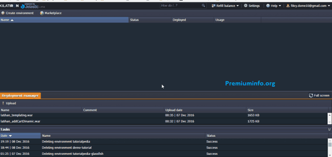Click the Tasks list scrollbar thumb
Screen dimensions: 332x157
tap(330, 144)
